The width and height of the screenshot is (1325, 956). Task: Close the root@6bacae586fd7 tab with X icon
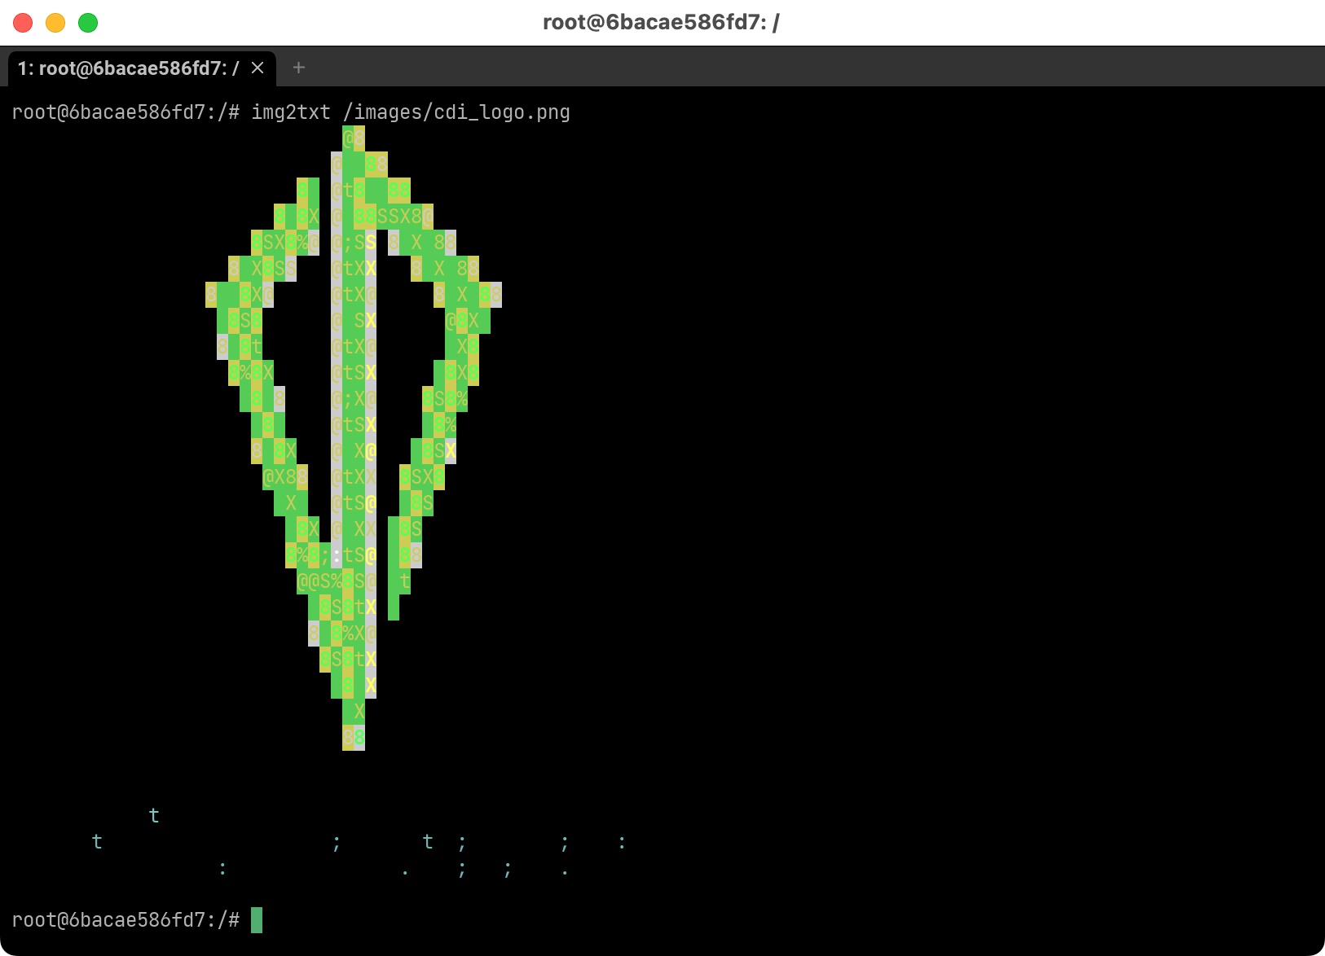258,68
